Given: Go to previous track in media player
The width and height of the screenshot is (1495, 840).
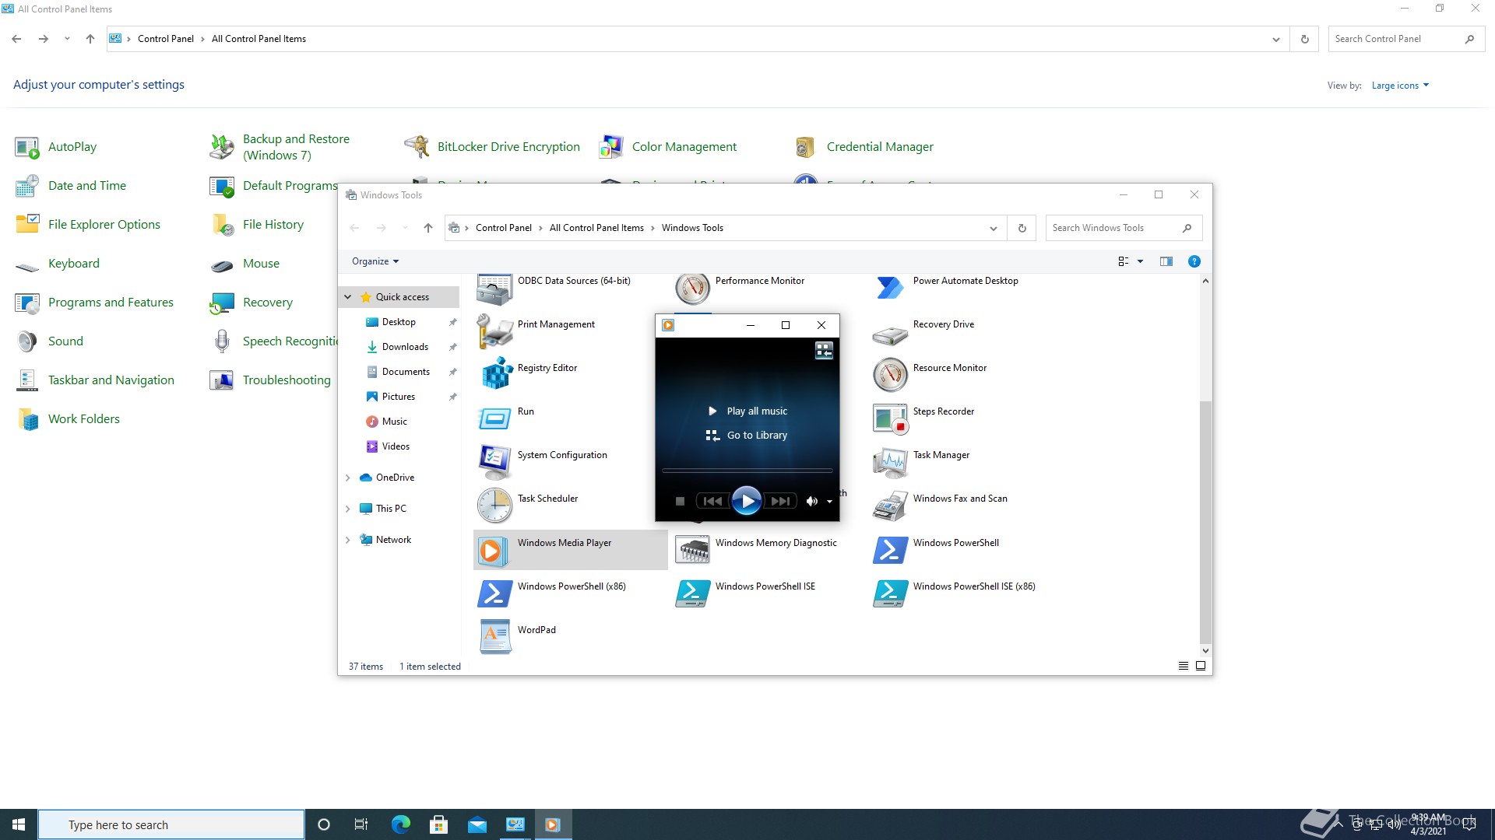Looking at the screenshot, I should tap(712, 502).
